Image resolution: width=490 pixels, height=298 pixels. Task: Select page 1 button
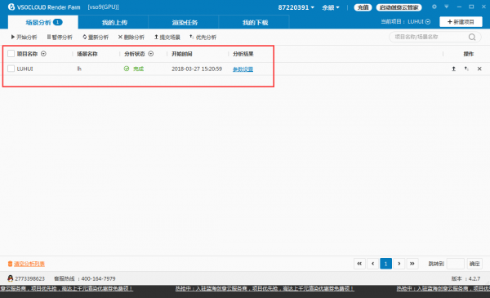click(386, 264)
